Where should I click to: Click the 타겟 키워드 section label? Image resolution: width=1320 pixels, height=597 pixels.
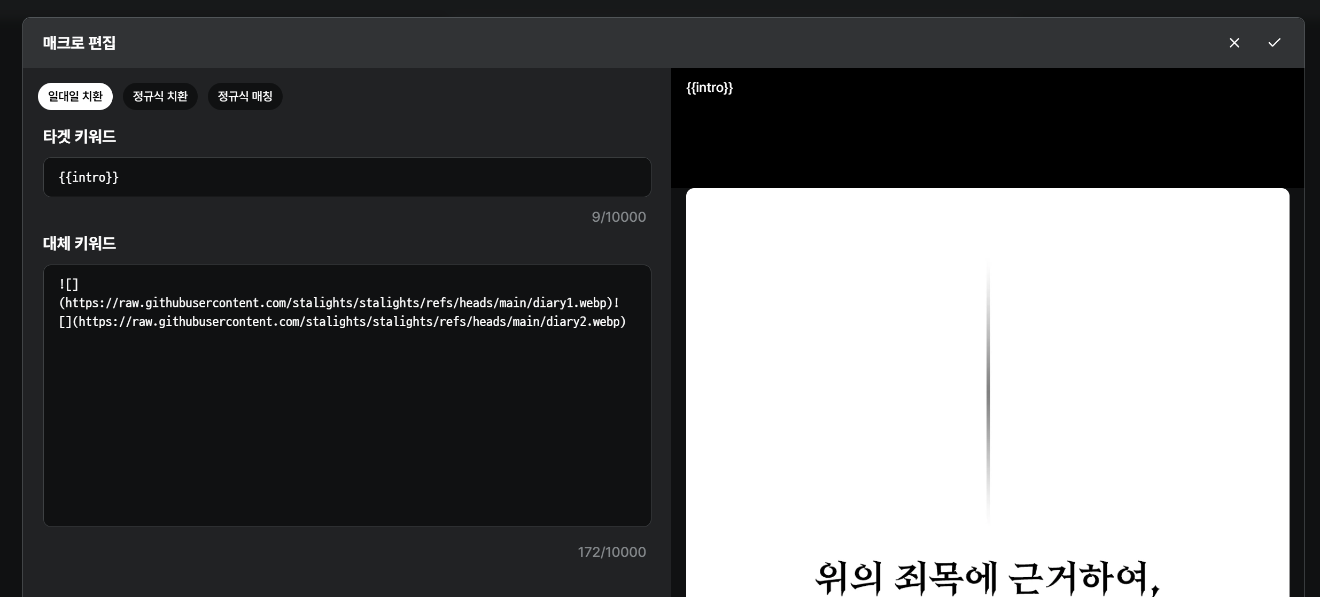79,137
